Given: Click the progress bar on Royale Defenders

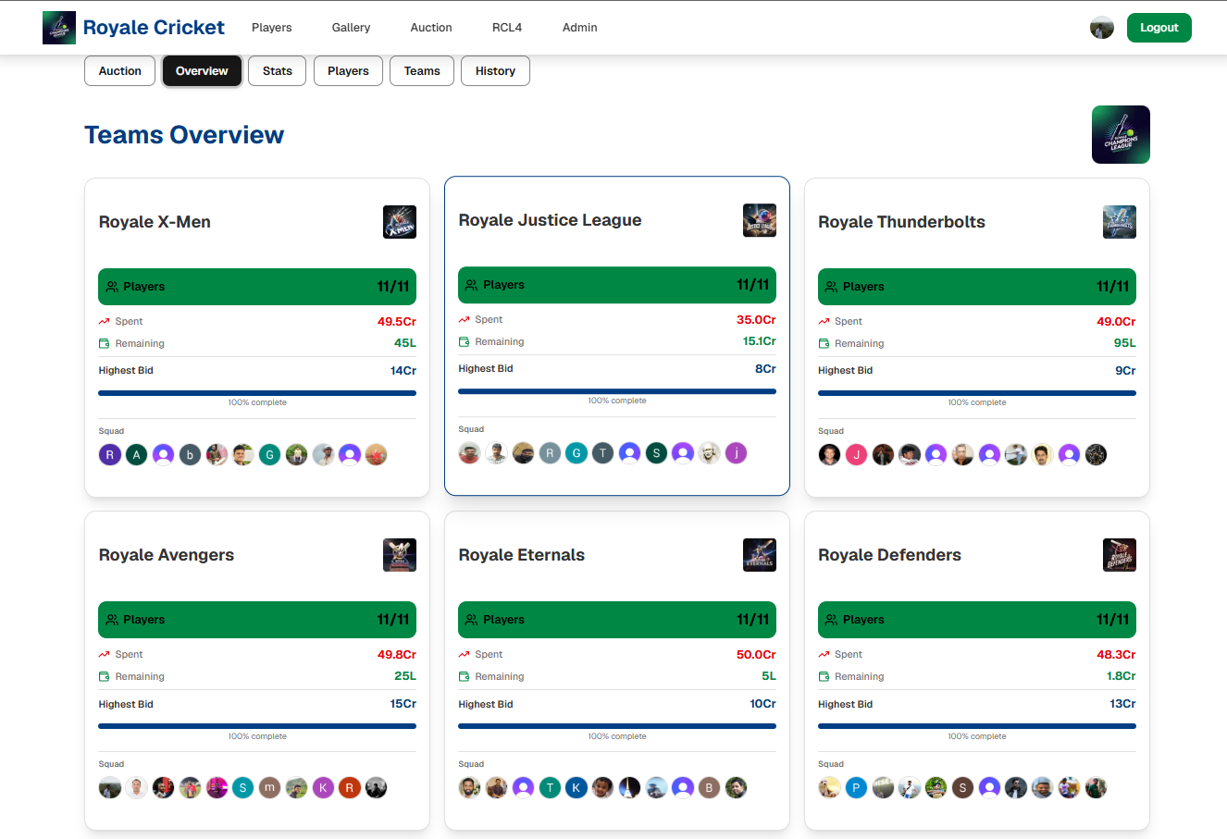Looking at the screenshot, I should point(977,726).
